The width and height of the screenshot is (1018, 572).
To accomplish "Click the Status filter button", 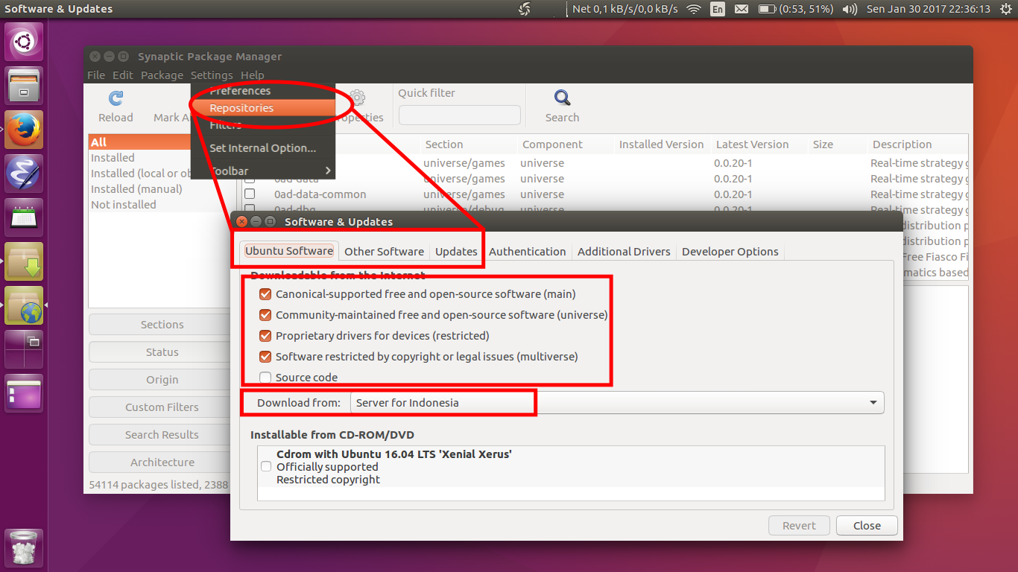I will [x=162, y=352].
